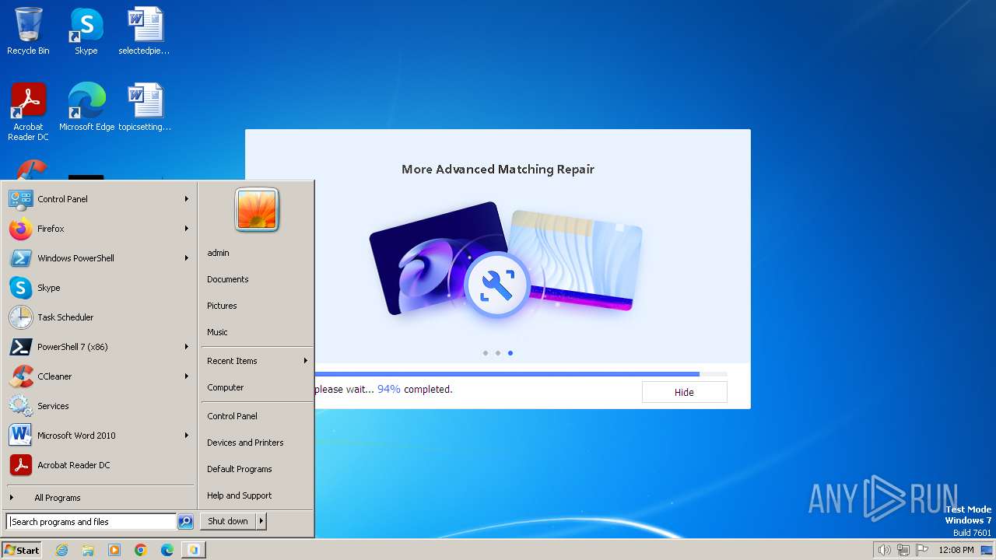Click Show desktop button at taskbar end
996x560 pixels.
pos(987,550)
